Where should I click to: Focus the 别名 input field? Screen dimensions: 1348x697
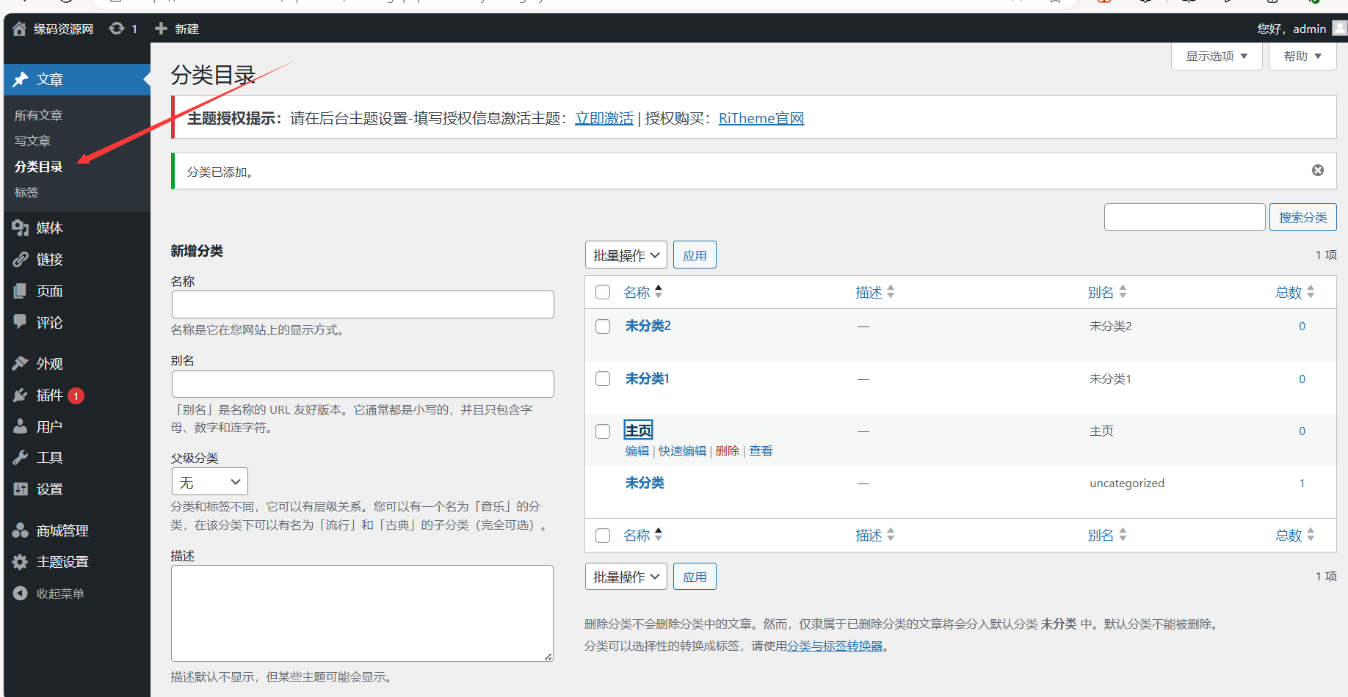pyautogui.click(x=363, y=384)
